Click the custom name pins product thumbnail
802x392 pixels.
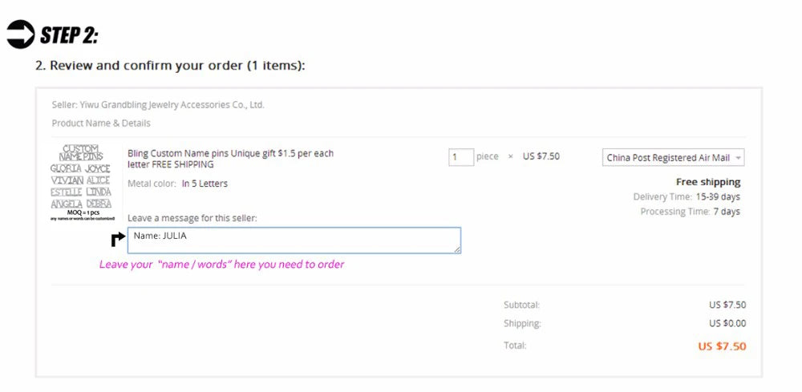pos(82,183)
